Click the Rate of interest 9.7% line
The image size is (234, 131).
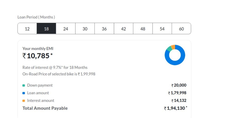55,67
